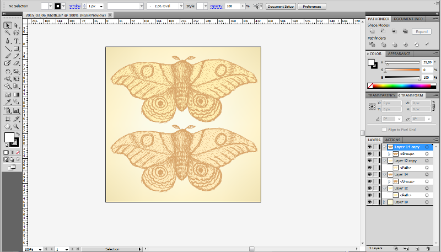This screenshot has height=252, width=441.
Task: Delete selection with Layers trash icon
Action: [429, 249]
